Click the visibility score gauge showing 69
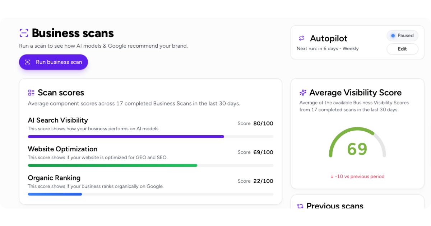The height and width of the screenshot is (226, 431). (357, 142)
